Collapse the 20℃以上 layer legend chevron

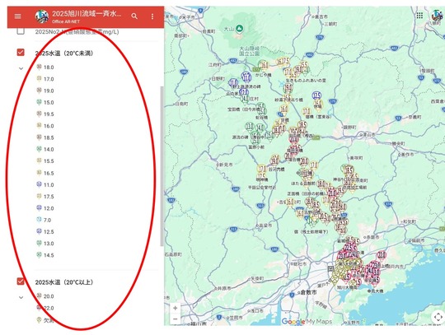[21, 298]
